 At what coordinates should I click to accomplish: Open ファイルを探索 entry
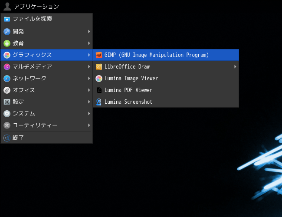click(46, 19)
